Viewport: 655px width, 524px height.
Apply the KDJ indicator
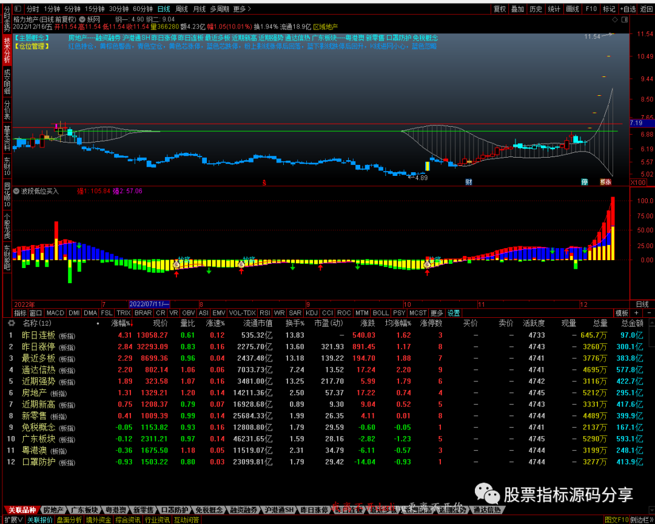pos(312,313)
